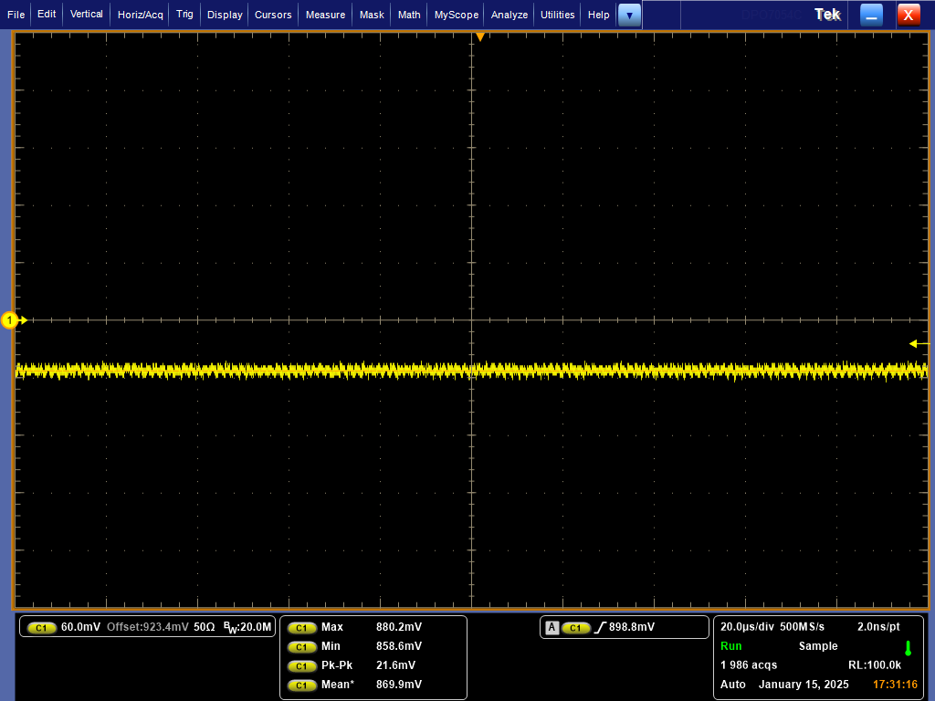Viewport: 935px width, 701px height.
Task: Open the Utilities menu
Action: pos(558,15)
